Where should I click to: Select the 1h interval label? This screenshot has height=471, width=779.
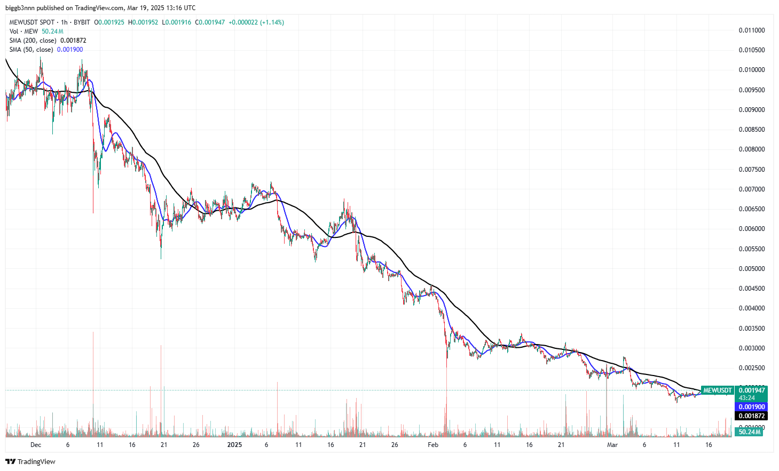coord(65,22)
